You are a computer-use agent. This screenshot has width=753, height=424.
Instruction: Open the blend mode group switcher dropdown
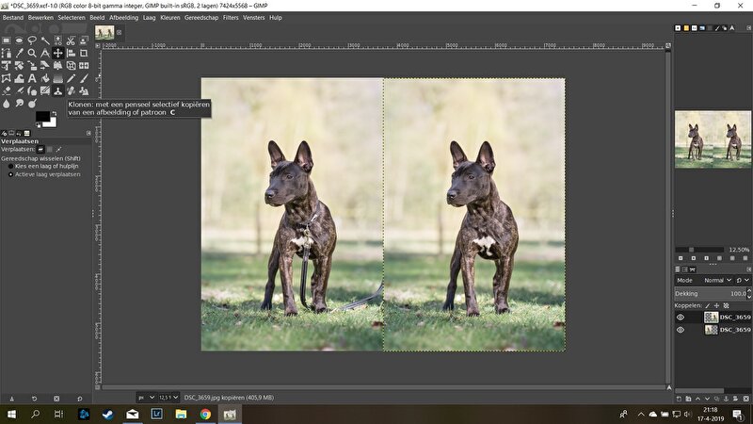point(743,280)
